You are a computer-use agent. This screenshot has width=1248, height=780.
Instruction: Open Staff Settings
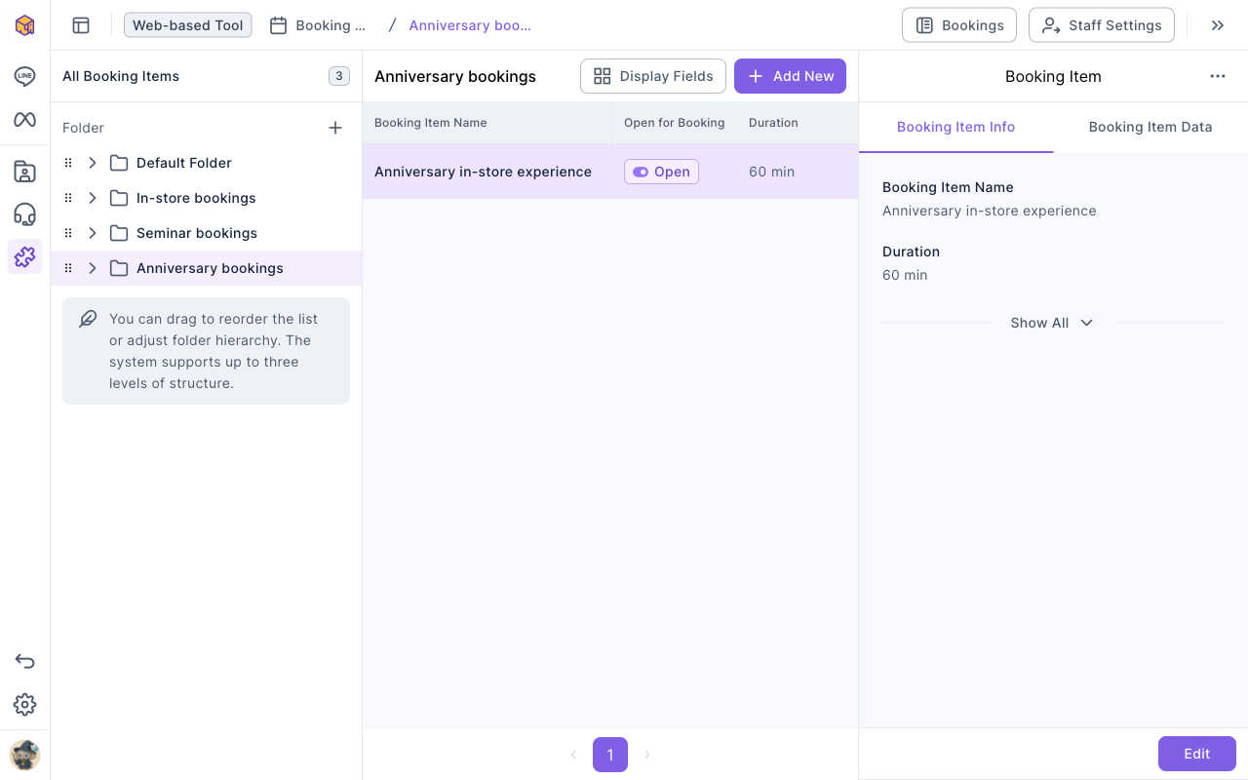[1102, 25]
